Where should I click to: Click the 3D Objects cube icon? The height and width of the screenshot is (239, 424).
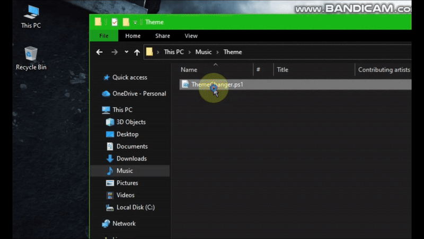[110, 122]
